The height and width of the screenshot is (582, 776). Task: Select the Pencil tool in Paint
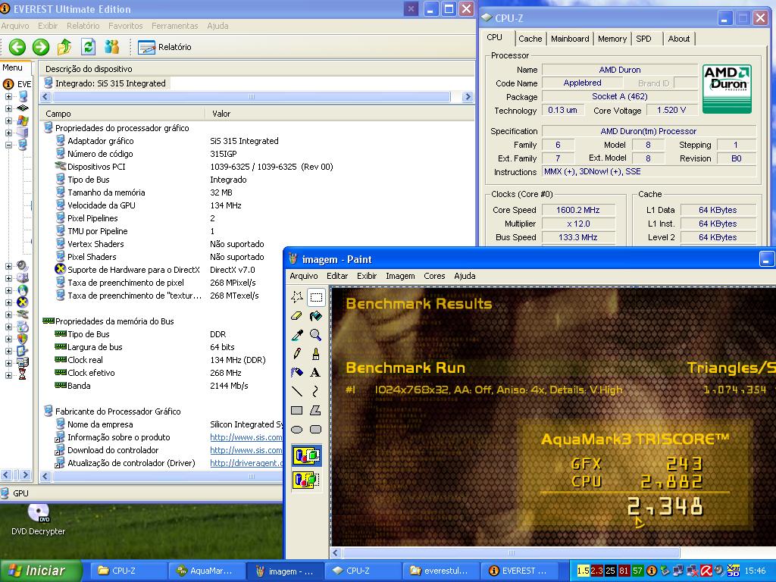(297, 354)
